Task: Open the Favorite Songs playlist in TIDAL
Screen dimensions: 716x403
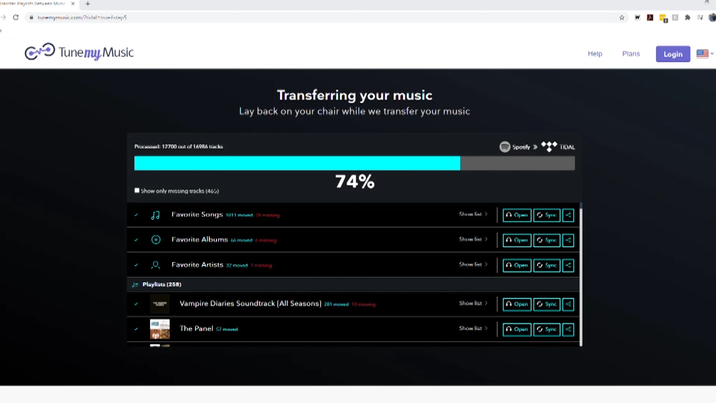Action: click(x=517, y=215)
